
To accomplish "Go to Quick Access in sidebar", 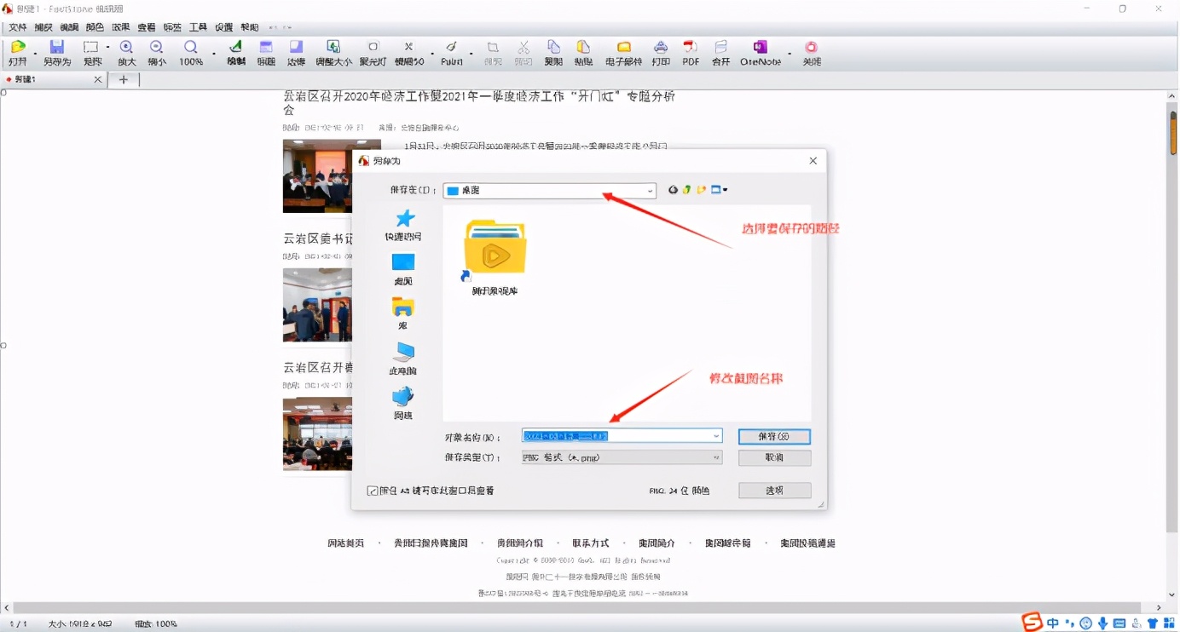I will (402, 225).
